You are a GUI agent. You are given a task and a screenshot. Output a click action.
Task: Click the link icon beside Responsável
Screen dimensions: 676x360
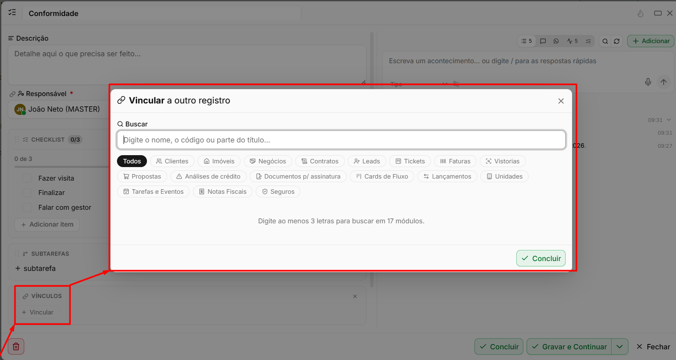pos(12,94)
